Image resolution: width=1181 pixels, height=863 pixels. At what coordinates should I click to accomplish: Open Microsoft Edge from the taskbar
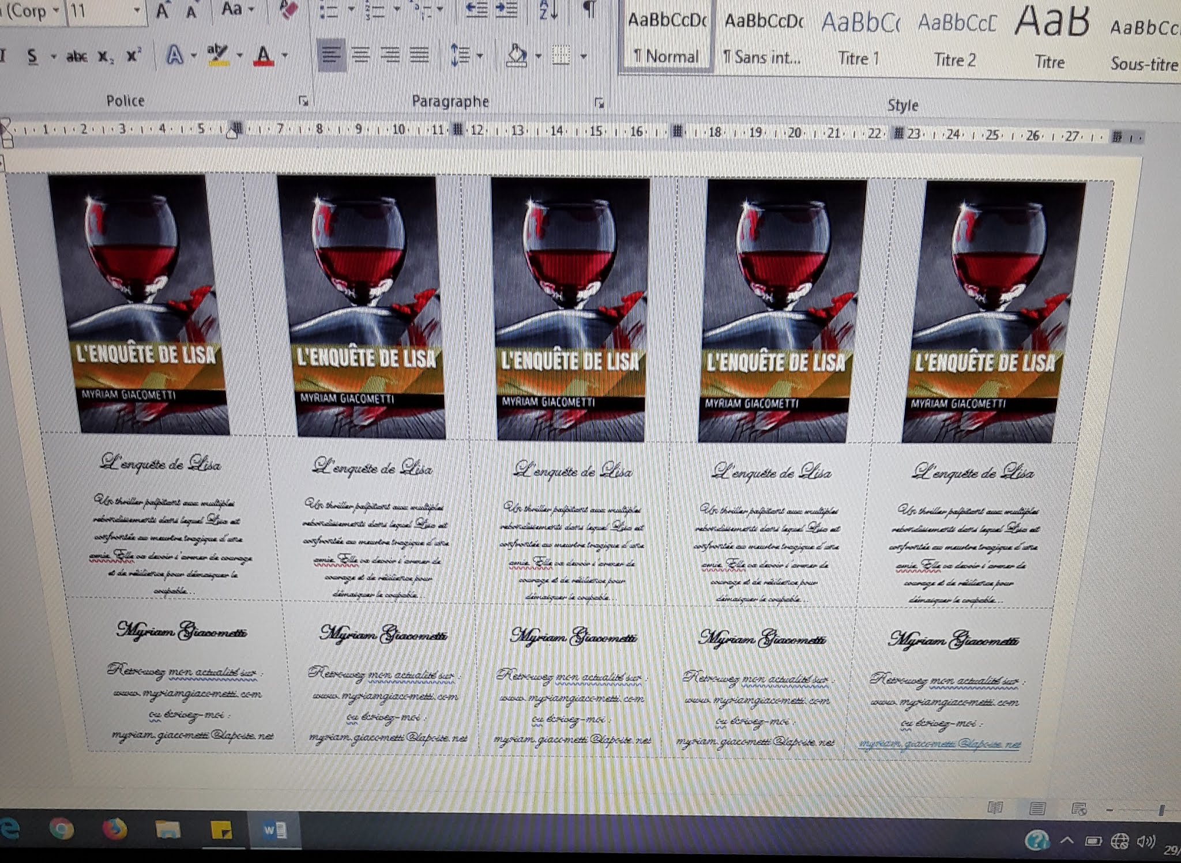(10, 828)
